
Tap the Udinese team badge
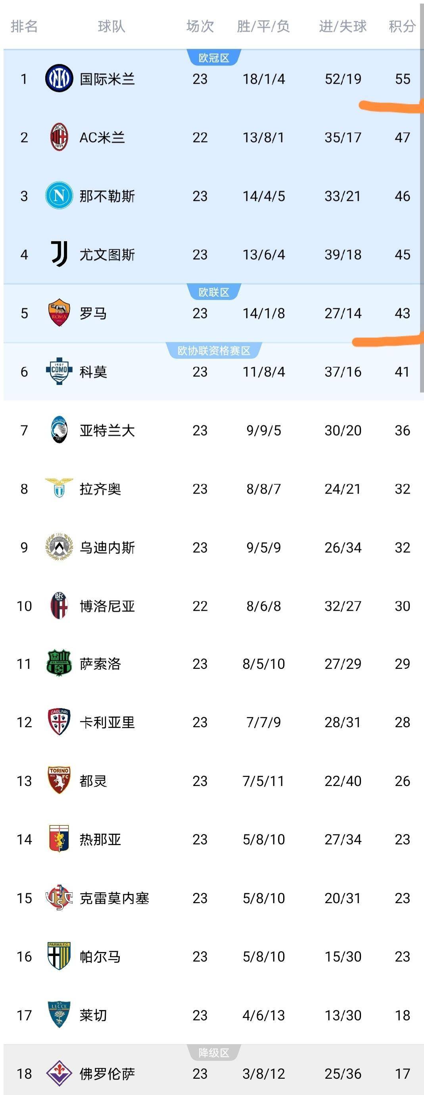(x=59, y=547)
